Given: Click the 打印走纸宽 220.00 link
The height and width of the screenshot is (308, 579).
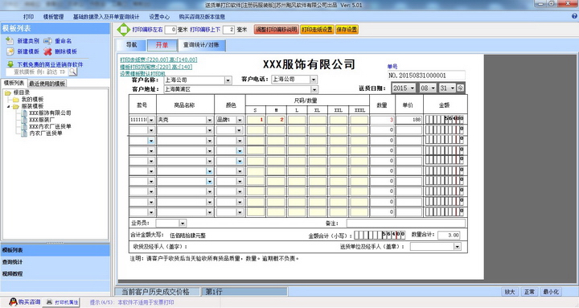Looking at the screenshot, I should (x=158, y=60).
